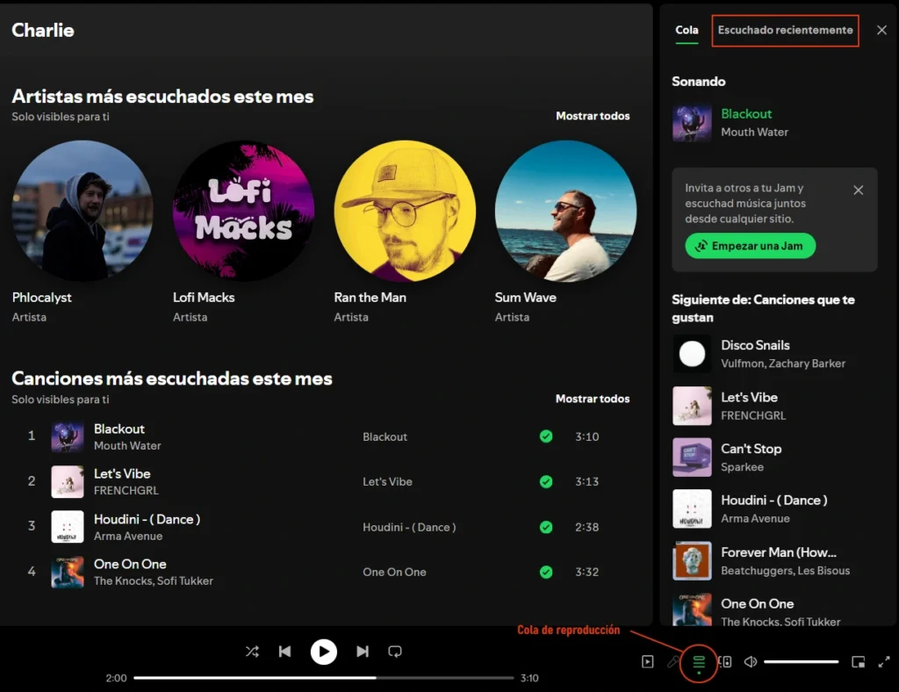
Task: Switch to Escuchado recientemente tab
Action: 786,30
